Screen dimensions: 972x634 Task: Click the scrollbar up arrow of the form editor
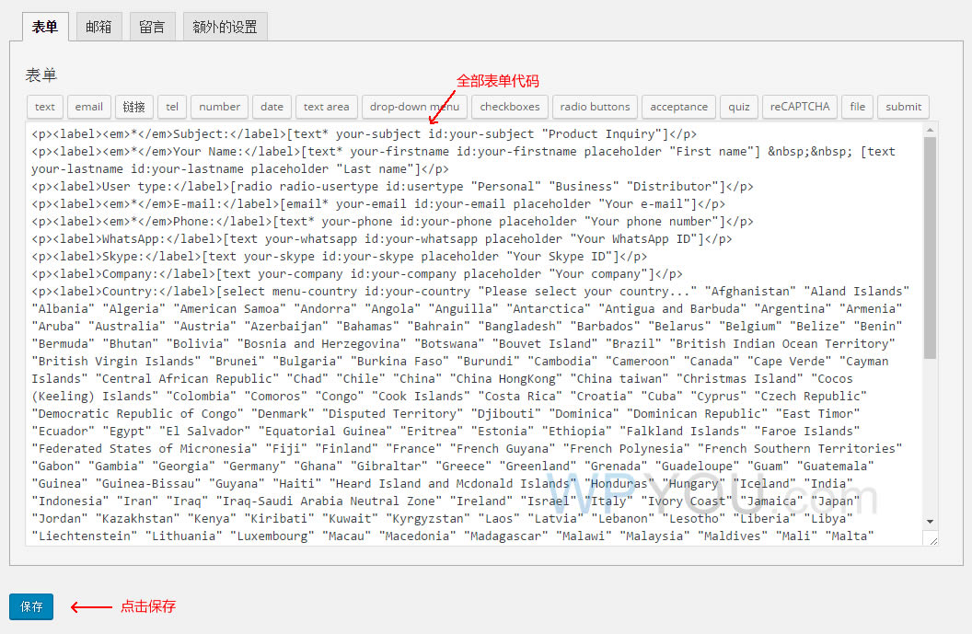[930, 130]
